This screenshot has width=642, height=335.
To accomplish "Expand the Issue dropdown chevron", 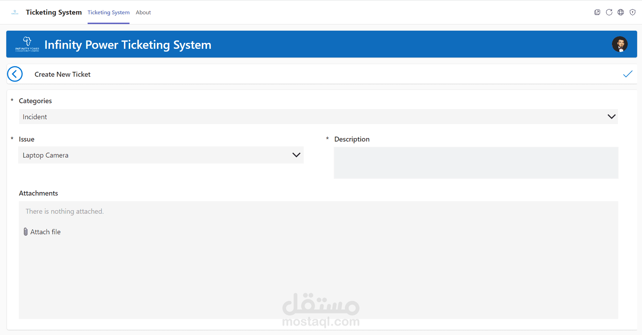I will 296,155.
